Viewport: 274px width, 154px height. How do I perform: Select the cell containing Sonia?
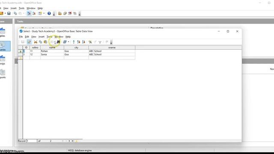52,54
